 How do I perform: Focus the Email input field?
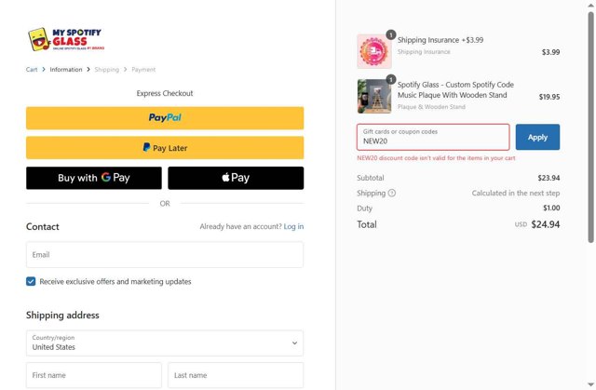(165, 254)
